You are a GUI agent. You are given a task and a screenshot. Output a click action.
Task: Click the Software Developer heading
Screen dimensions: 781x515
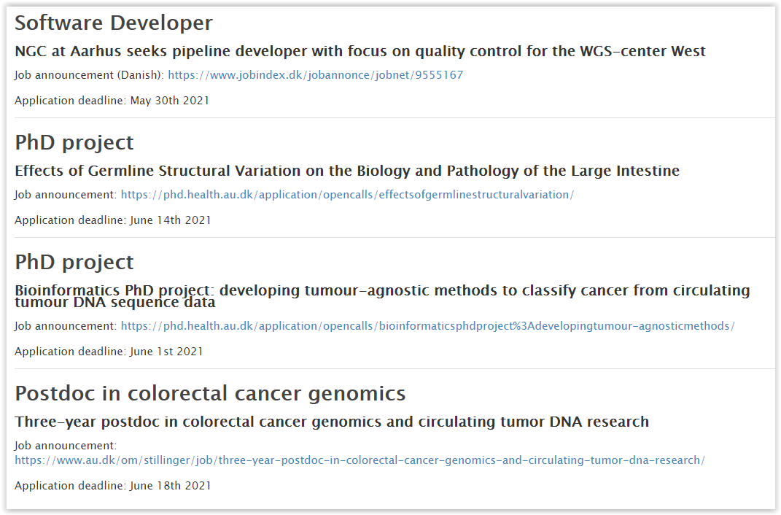tap(114, 23)
